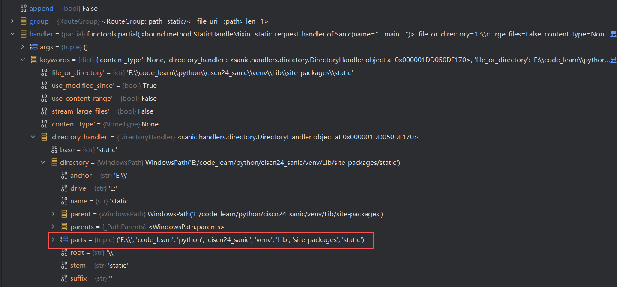Select the stem variable row

pos(99,266)
